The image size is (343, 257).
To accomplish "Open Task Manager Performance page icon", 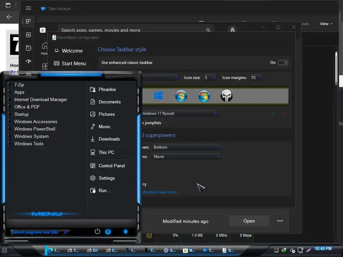I will 28,35.
